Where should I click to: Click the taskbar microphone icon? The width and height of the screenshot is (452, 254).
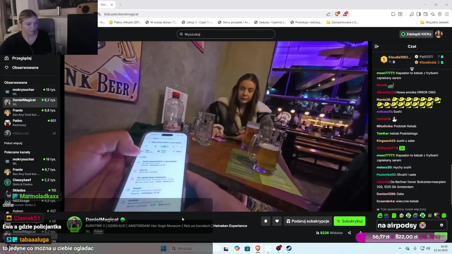coord(415,248)
